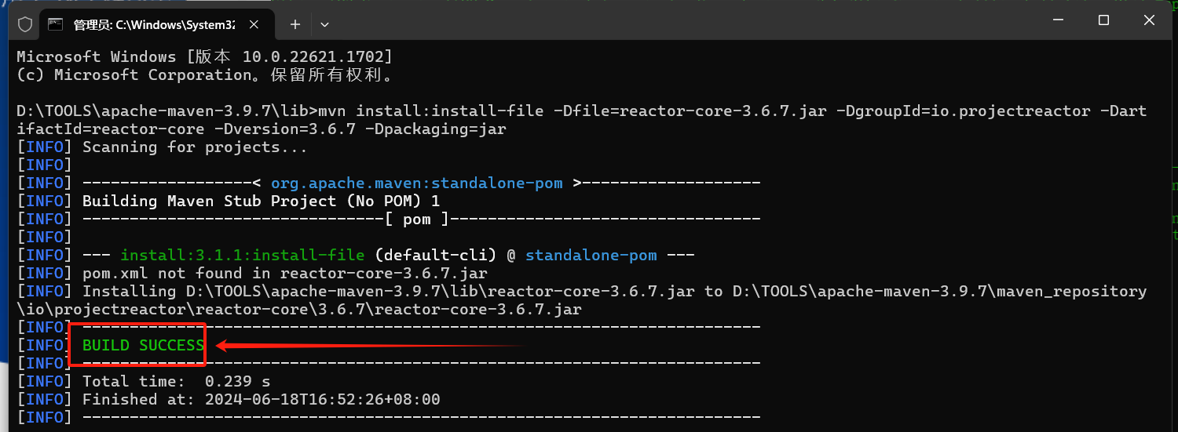Click install:3.1.1:install-file text
The image size is (1178, 432).
(243, 255)
